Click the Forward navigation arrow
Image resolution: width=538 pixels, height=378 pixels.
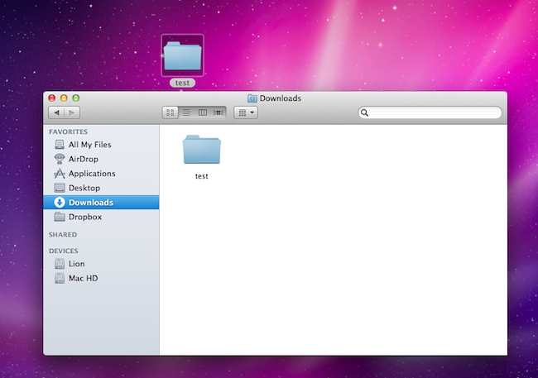(x=72, y=112)
